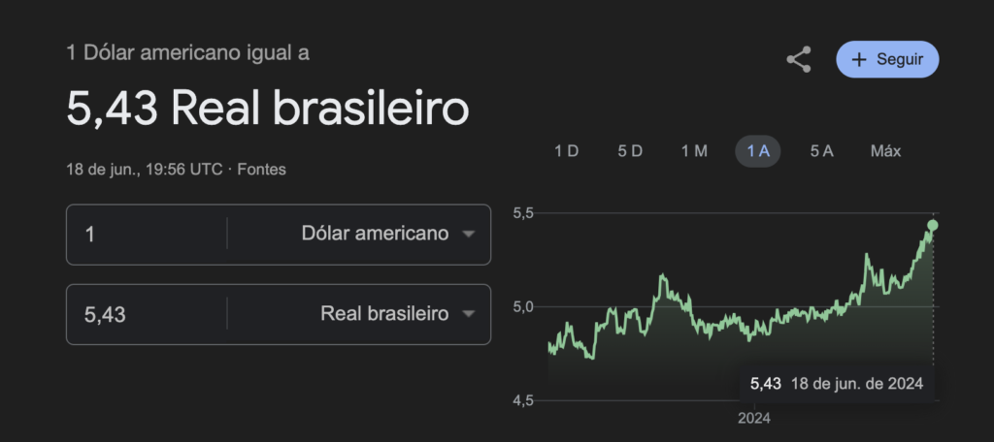Switch chart to 1 M range
Image resolution: width=994 pixels, height=442 pixels.
click(694, 151)
